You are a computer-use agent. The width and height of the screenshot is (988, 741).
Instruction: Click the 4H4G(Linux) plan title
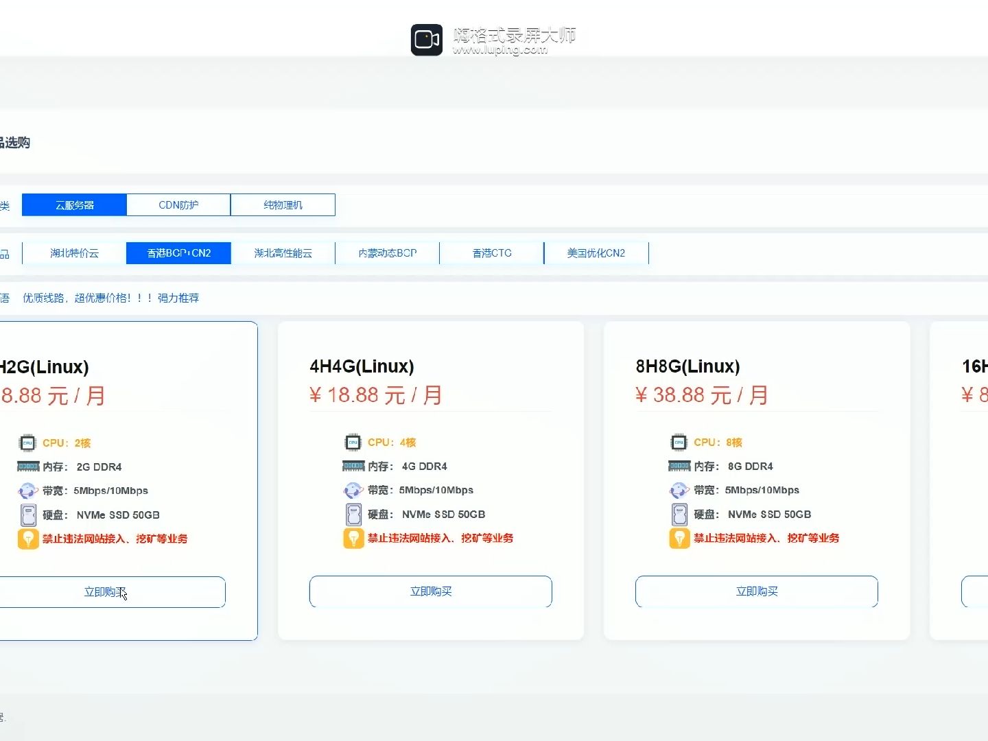coord(362,366)
